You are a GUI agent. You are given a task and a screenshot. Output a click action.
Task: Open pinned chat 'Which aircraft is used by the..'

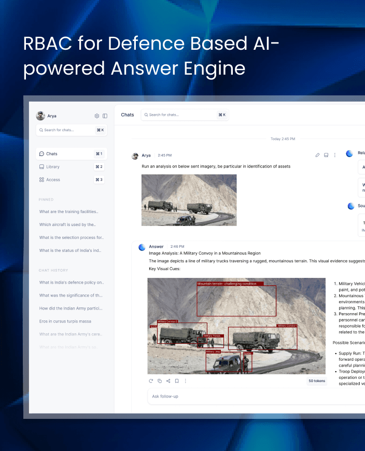tap(67, 224)
